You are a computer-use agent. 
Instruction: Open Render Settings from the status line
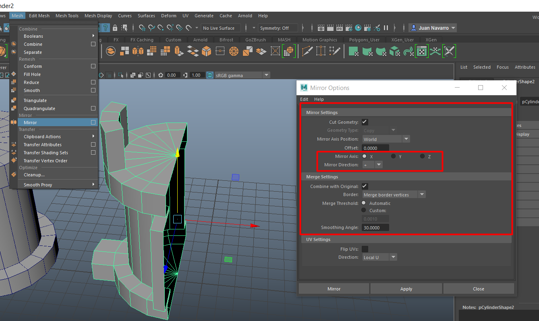point(349,28)
